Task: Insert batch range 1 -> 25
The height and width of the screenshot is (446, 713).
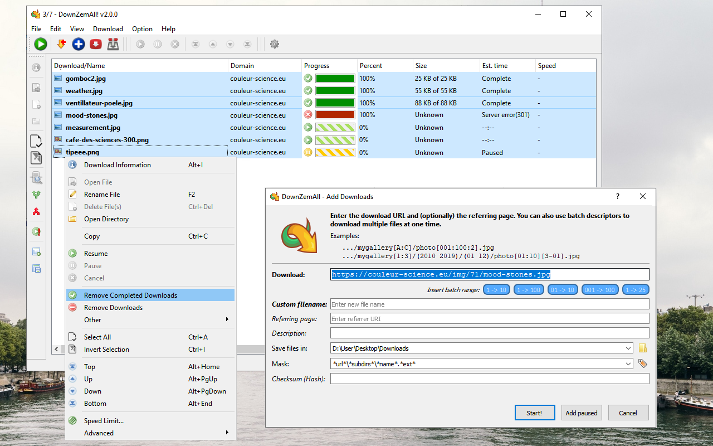Action: point(636,290)
